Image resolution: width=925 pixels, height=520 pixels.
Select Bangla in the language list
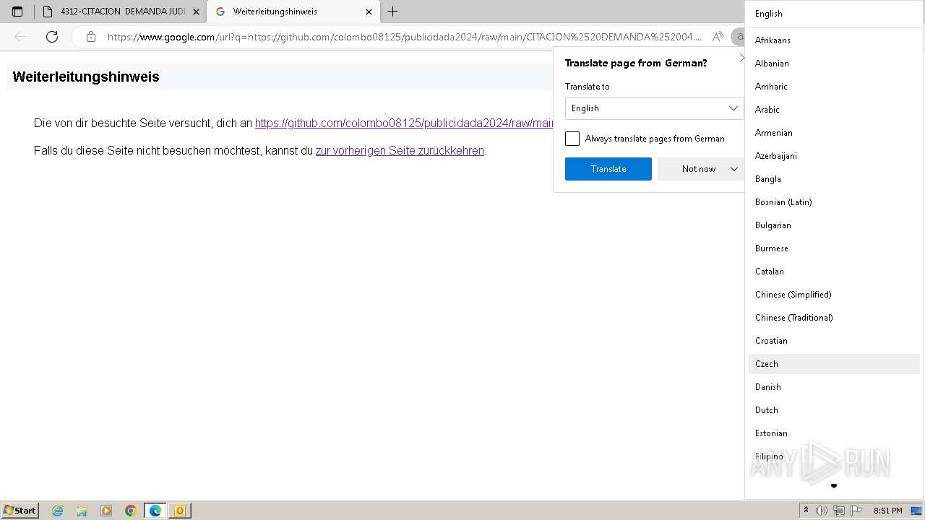point(833,179)
